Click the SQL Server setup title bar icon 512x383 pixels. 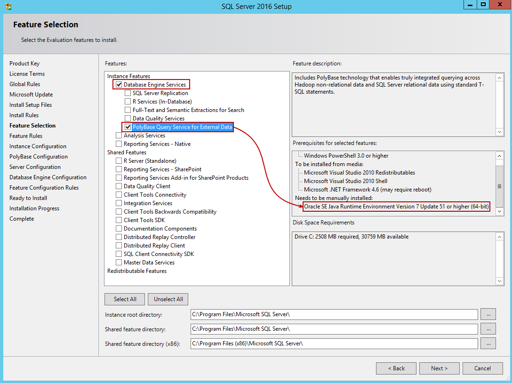tap(8, 6)
